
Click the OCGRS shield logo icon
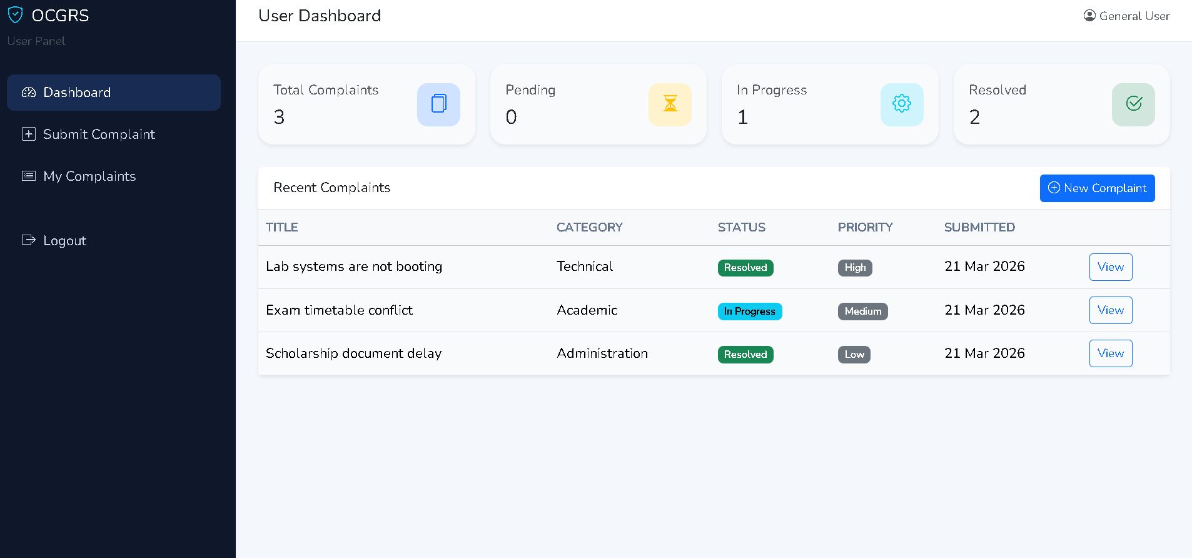click(x=16, y=15)
